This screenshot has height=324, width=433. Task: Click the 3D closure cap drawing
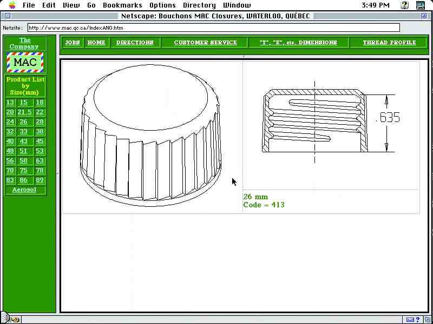151,135
